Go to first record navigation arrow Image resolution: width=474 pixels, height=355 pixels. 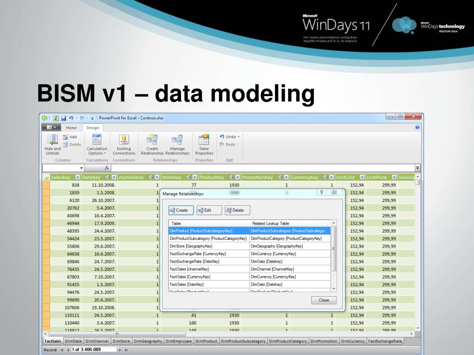(x=62, y=350)
